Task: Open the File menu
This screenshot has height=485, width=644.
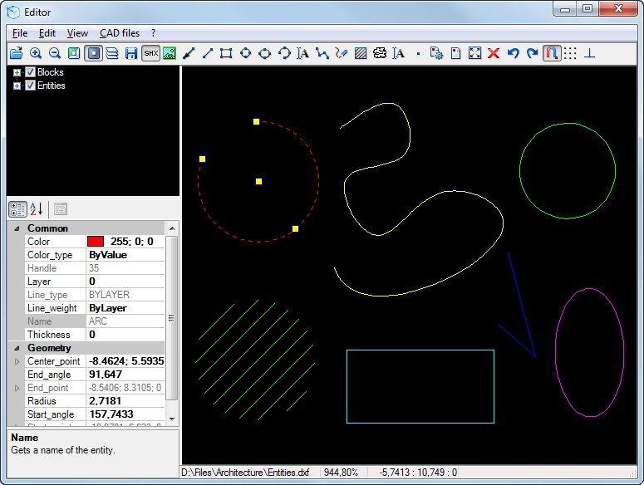Action: 20,33
